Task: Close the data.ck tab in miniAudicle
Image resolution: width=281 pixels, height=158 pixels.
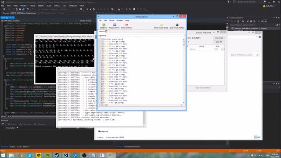Action: (106, 31)
